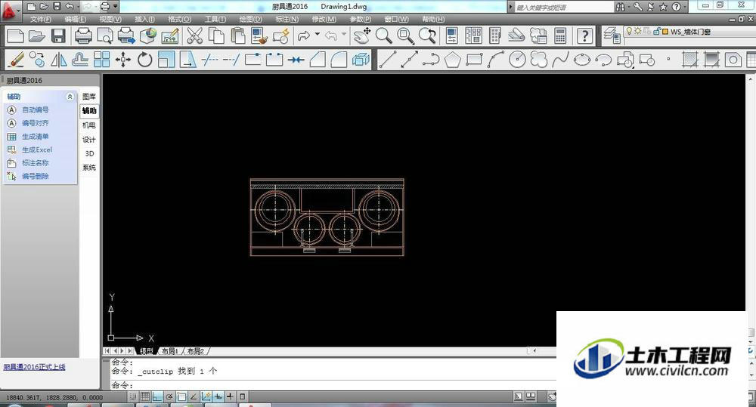Viewport: 756px width, 407px height.
Task: Open the layer dropdown showing WS_墙体门窗
Action: click(689, 32)
